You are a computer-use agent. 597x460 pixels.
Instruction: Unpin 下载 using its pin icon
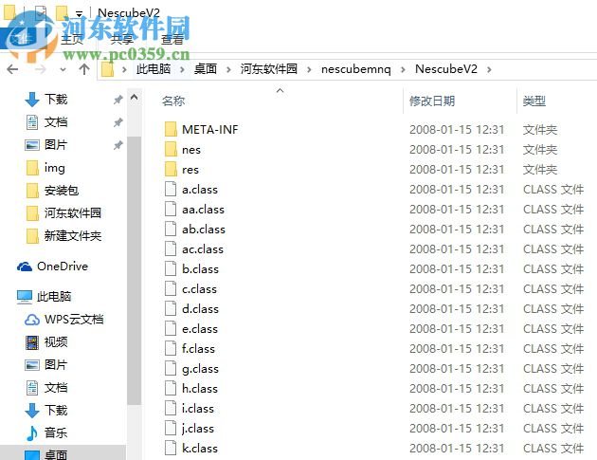point(118,100)
